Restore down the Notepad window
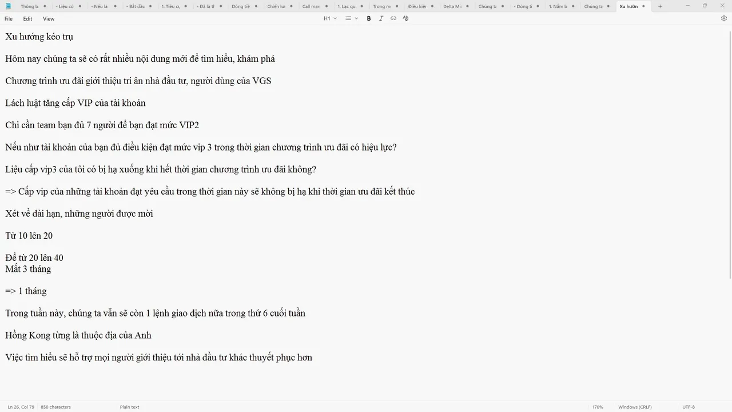Screen dimensions: 732x412 coord(705,6)
